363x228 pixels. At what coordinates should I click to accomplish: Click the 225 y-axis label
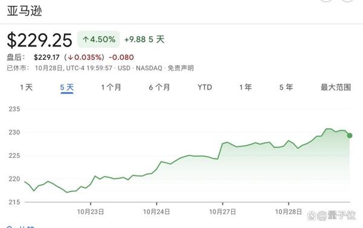pyautogui.click(x=15, y=155)
